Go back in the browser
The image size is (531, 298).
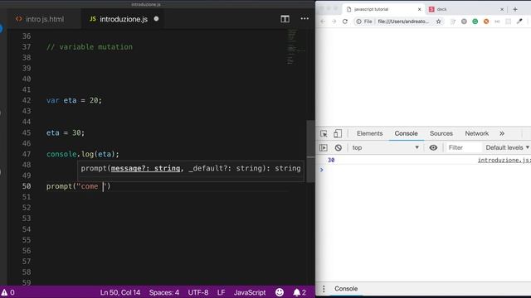[323, 22]
